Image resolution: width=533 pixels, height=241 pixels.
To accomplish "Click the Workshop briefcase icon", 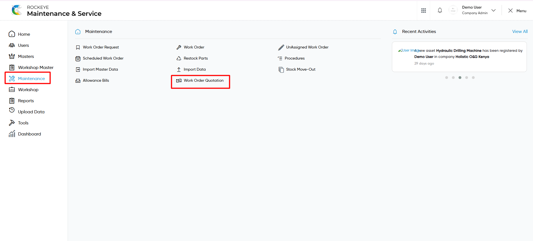I will point(12,89).
